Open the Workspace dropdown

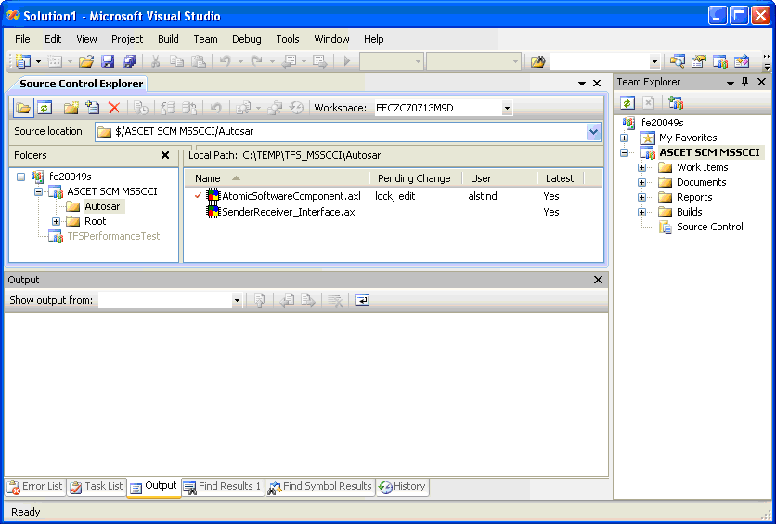[x=507, y=108]
